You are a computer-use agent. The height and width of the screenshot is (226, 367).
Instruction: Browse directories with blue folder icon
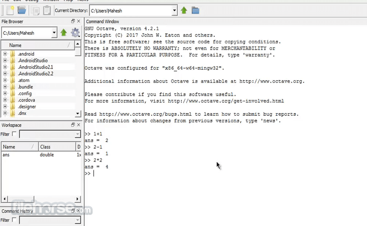point(195,10)
